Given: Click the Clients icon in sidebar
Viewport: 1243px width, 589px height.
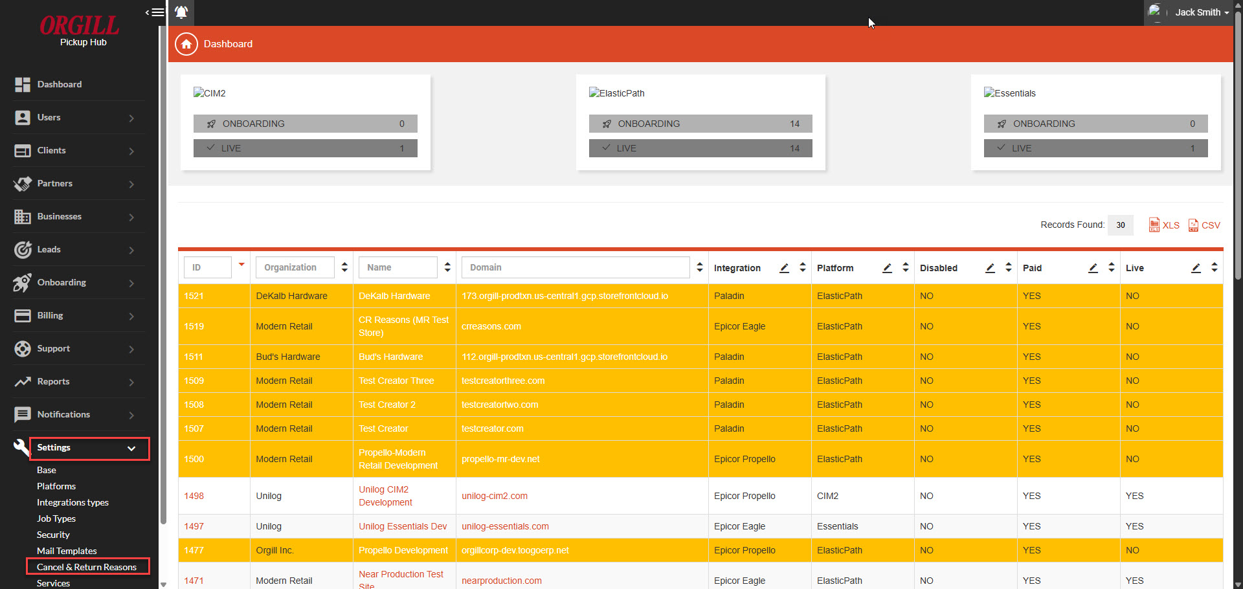Looking at the screenshot, I should coord(23,151).
